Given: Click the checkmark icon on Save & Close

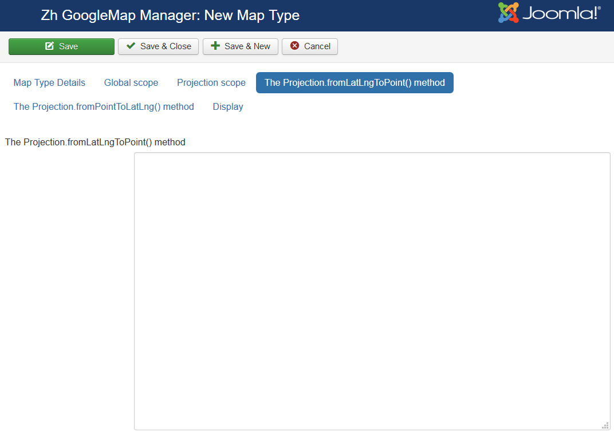Looking at the screenshot, I should [x=131, y=46].
